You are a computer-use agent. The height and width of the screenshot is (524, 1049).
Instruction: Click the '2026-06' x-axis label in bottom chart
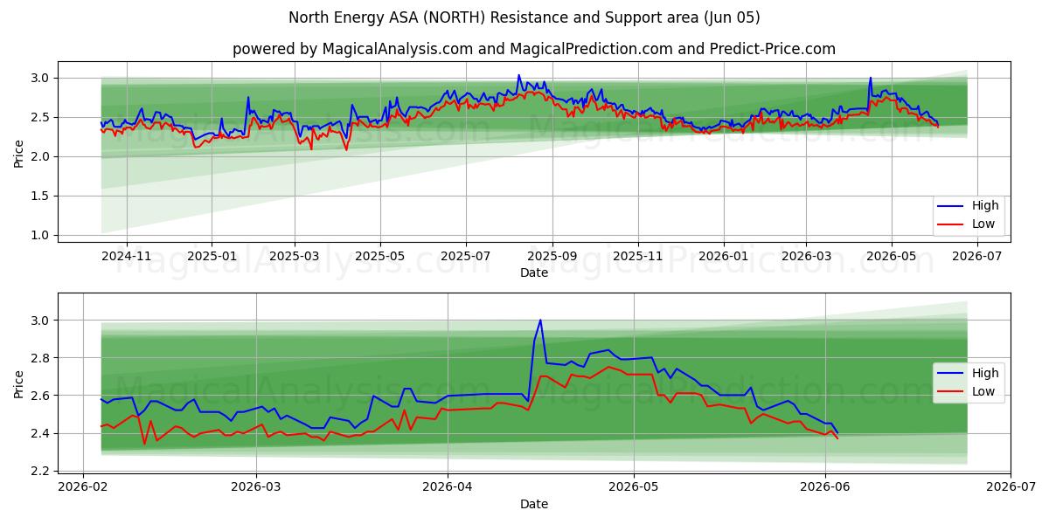click(824, 487)
